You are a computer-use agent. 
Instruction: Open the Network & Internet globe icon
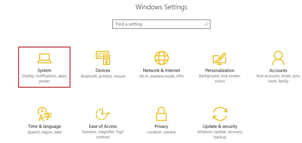pos(162,58)
